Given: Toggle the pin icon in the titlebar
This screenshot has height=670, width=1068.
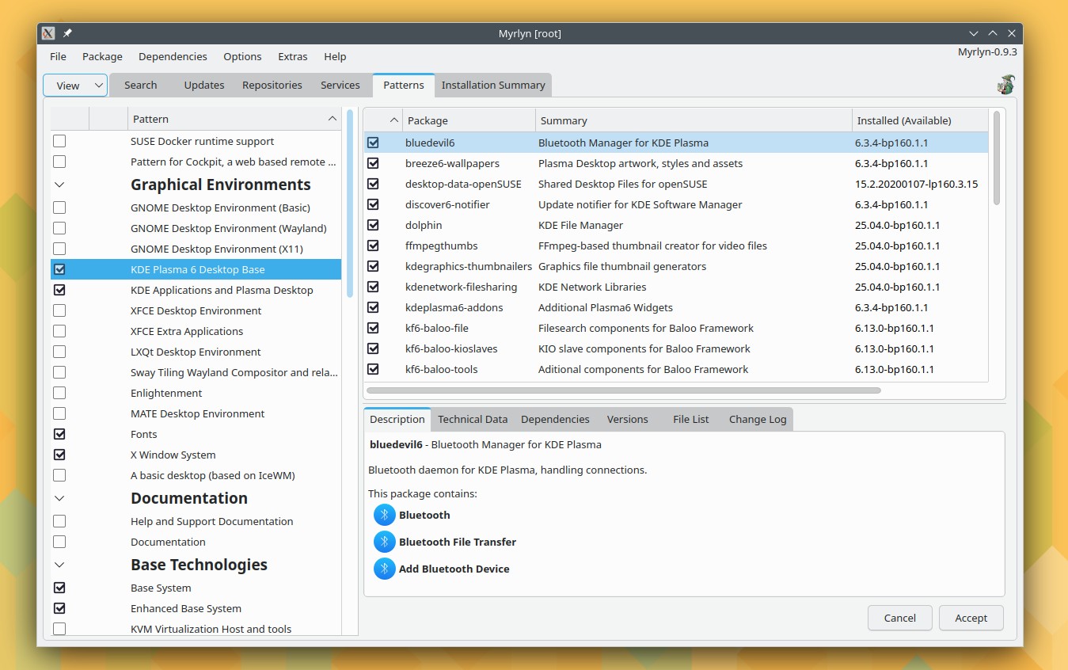Looking at the screenshot, I should coord(66,33).
